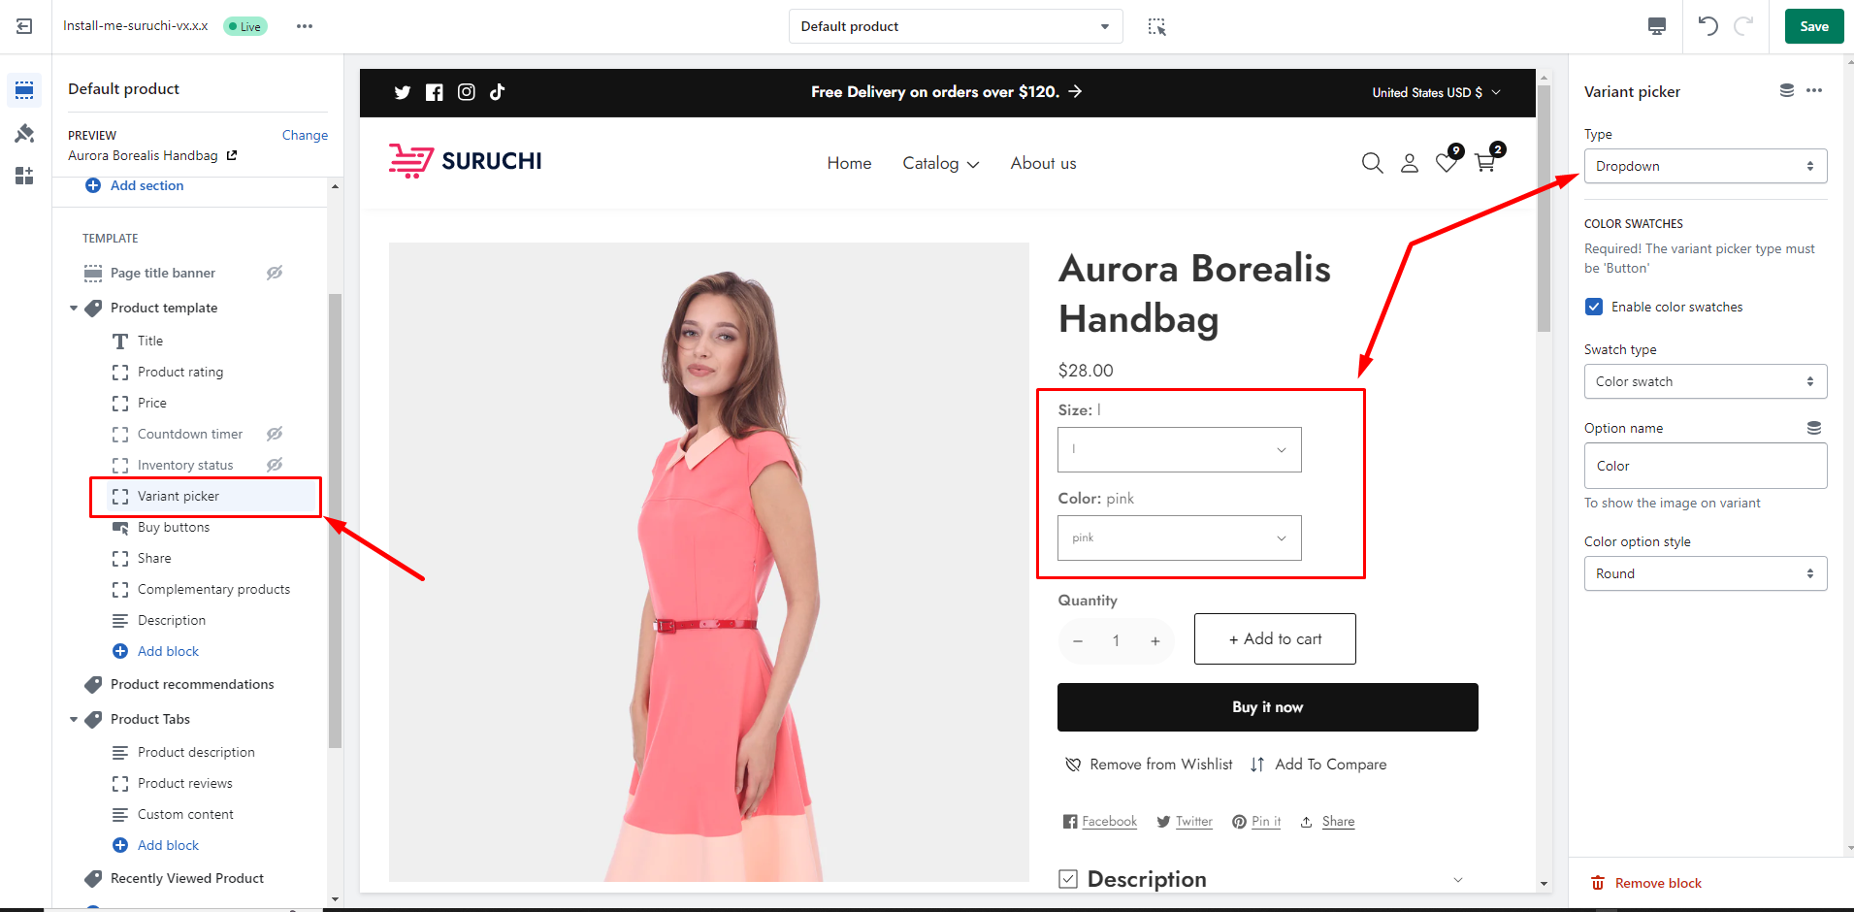
Task: Collapse the Product Tabs section
Action: click(74, 719)
